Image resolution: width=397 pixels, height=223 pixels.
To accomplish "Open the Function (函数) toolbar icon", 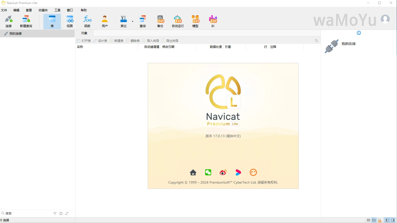I will click(x=87, y=21).
